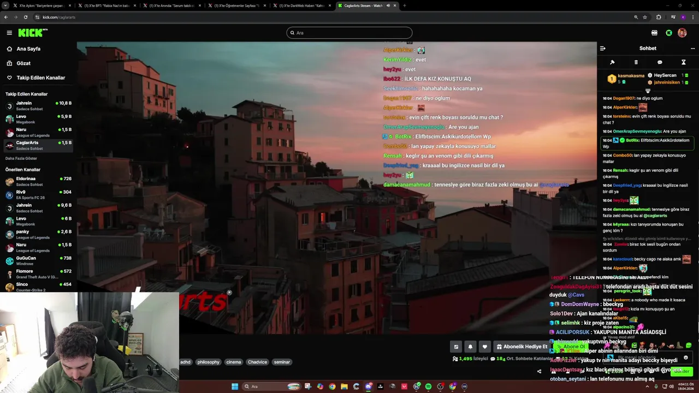Open recommended channel panky
This screenshot has height=393, width=699.
(38, 234)
